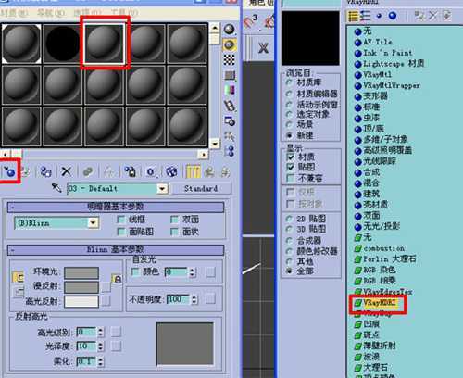Open the 03 - Default material name dropdown
The width and height of the screenshot is (463, 378).
coord(162,188)
